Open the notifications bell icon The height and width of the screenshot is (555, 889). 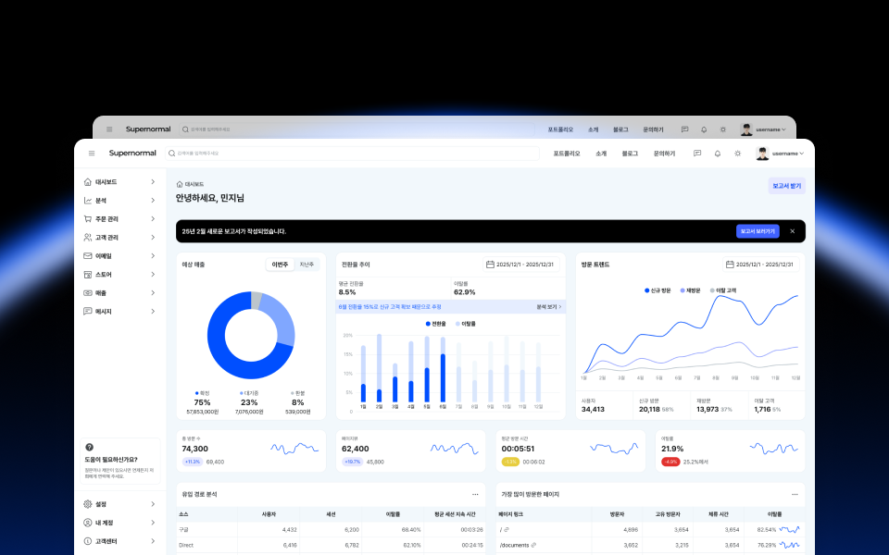718,154
